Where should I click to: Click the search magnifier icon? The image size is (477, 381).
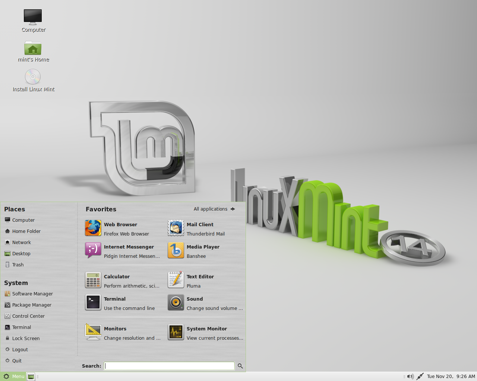coord(240,366)
